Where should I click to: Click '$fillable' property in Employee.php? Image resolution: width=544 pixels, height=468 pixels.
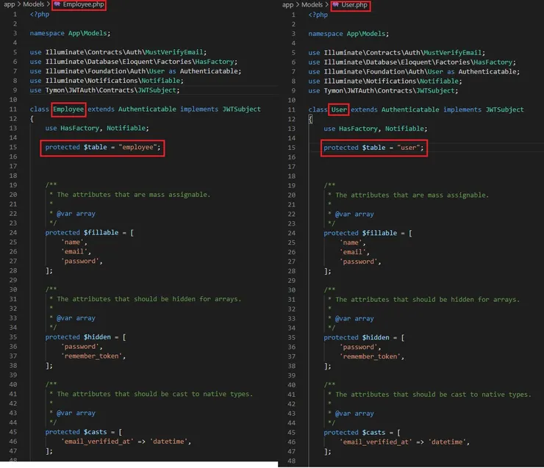(101, 233)
